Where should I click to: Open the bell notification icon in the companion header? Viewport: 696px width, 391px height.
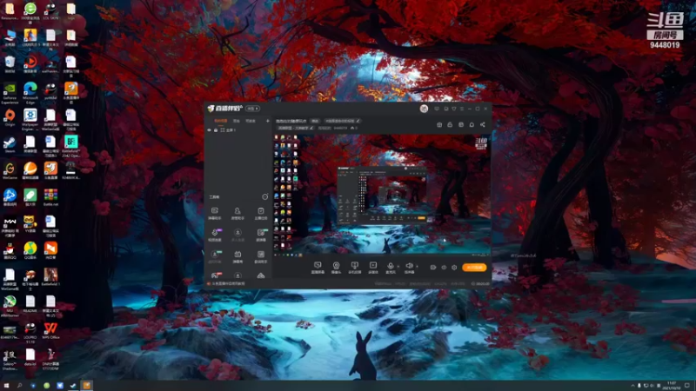(x=472, y=125)
